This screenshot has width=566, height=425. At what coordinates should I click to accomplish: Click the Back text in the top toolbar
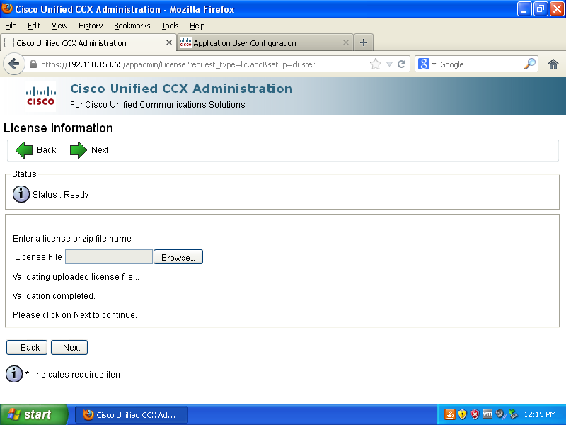47,150
